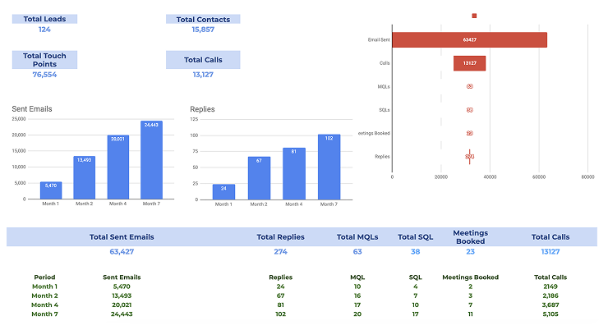Select the Total Sent Emails summary header
The width and height of the screenshot is (608, 330).
click(x=122, y=237)
